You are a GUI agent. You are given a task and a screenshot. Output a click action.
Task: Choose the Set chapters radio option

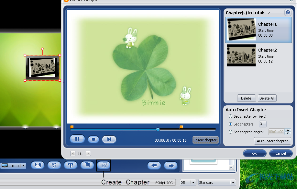231,124
